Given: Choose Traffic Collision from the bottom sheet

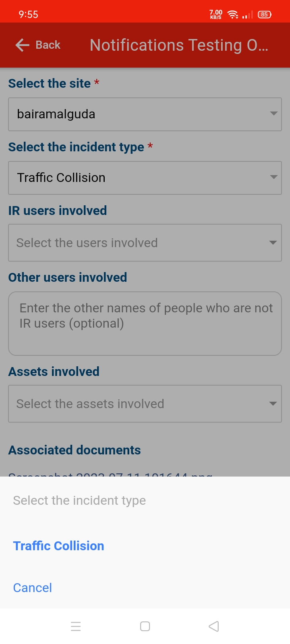Looking at the screenshot, I should tap(59, 546).
